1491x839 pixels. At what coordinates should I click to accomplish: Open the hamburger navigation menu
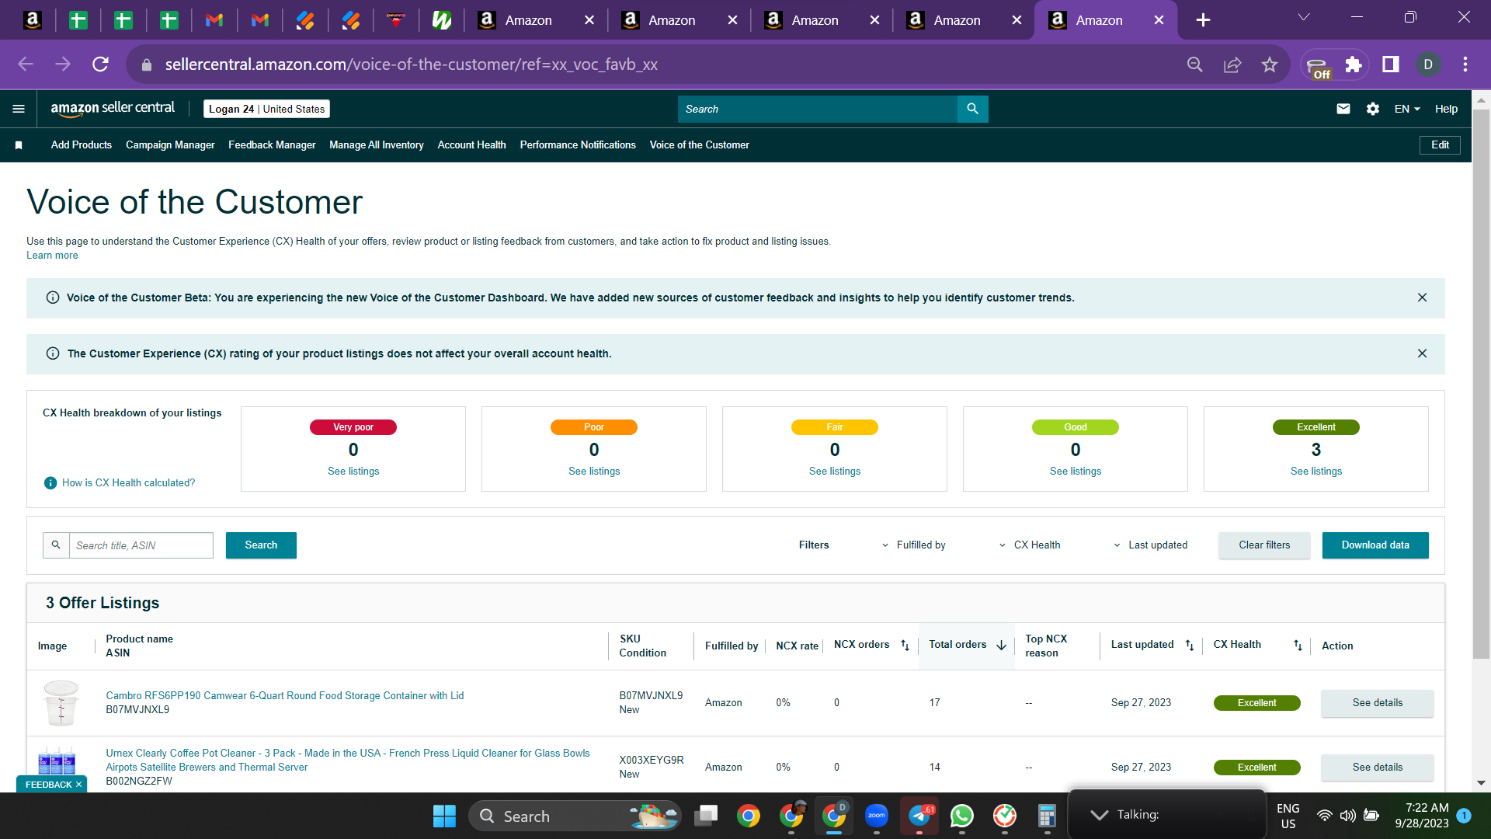pos(19,109)
